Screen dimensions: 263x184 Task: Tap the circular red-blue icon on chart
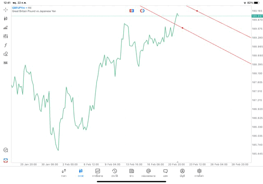(x=142, y=10)
